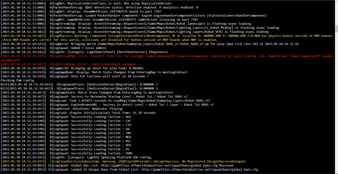Click the 'Kohat_landscape' streaming log line

[x=126, y=24]
